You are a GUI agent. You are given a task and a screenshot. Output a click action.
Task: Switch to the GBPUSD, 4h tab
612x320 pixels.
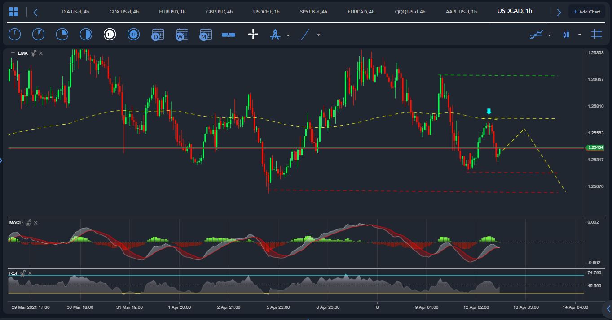coord(219,12)
